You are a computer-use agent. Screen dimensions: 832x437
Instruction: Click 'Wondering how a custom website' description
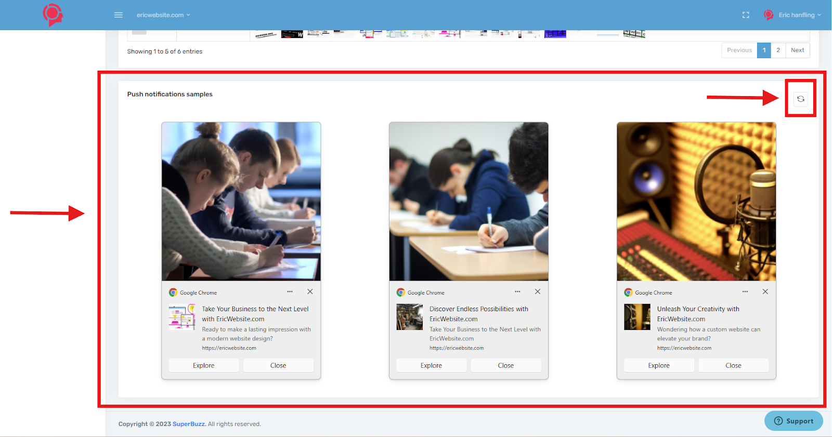click(x=709, y=334)
